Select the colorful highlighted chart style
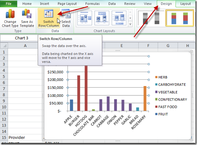This screenshot has height=145, width=197. click(180, 18)
